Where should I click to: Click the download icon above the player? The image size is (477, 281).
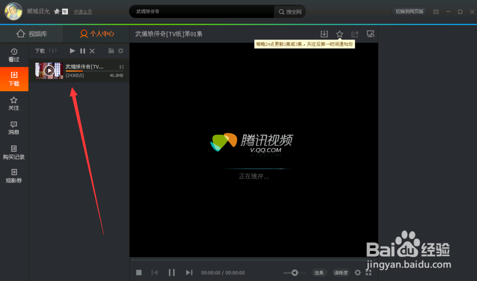point(324,34)
